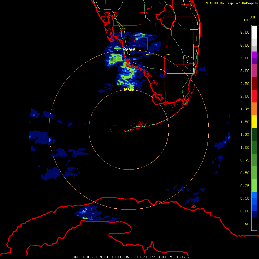259x259 pixels.
Task: Click the small diamond-shaped island outline near Cuba
Action: 194,207
